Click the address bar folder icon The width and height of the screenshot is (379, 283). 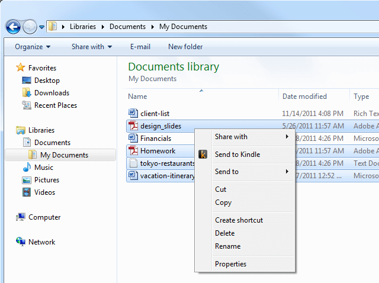[53, 26]
